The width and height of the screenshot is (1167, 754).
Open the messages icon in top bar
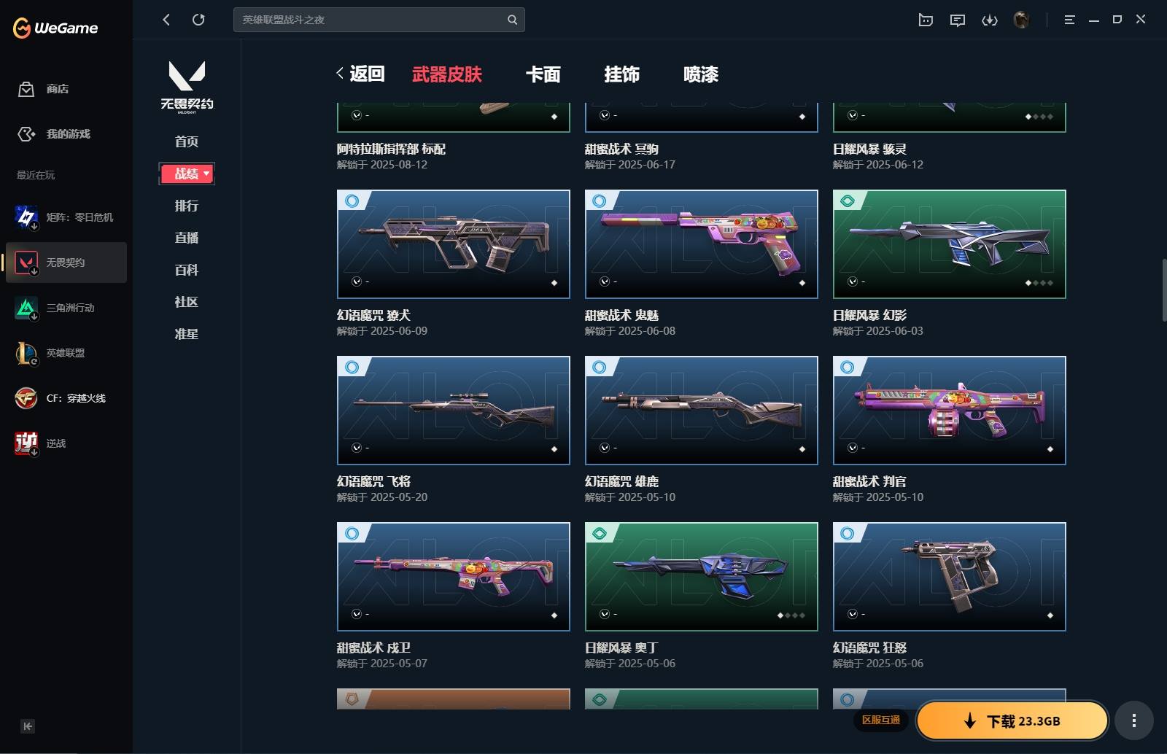pos(958,20)
